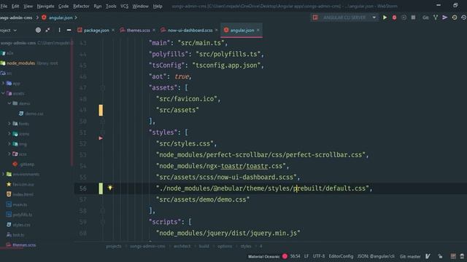The image size is (467, 262).
Task: Open the Navigate menu
Action: tap(45, 6)
